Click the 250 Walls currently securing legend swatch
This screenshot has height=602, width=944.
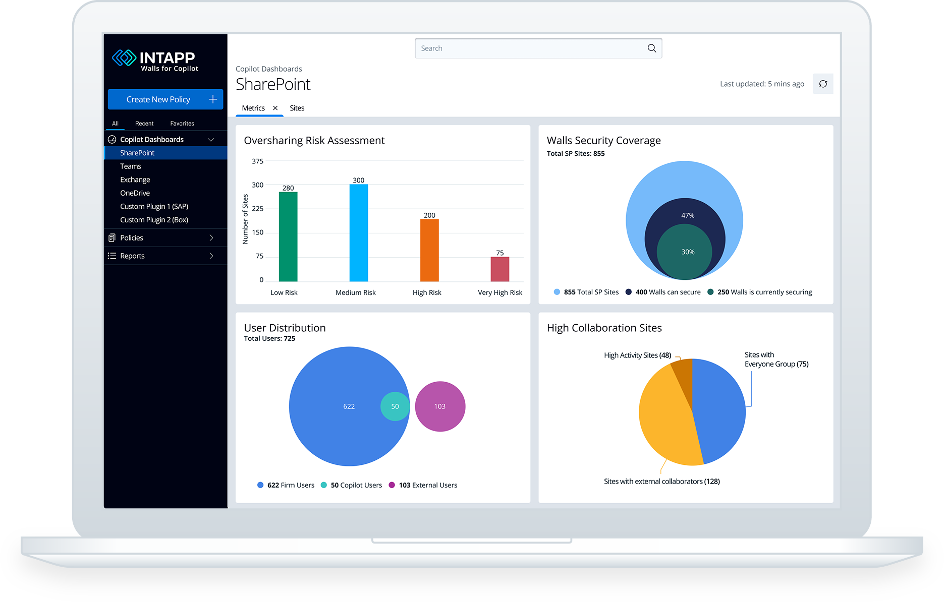(710, 292)
